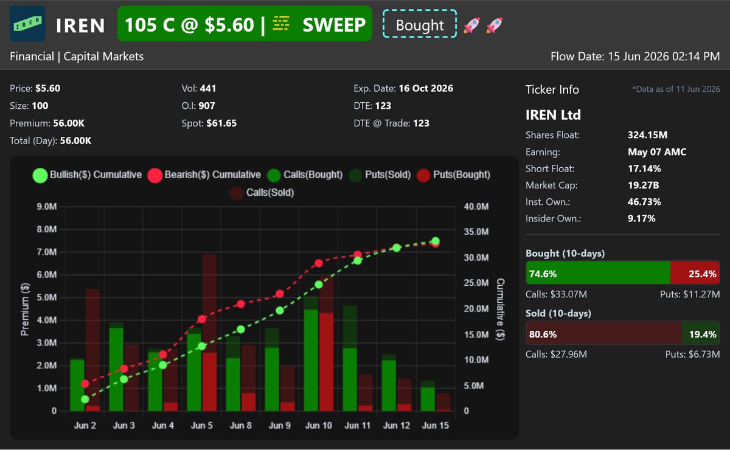Click Flow Date 15 Jun 2026 text
This screenshot has height=450, width=730.
coord(635,57)
